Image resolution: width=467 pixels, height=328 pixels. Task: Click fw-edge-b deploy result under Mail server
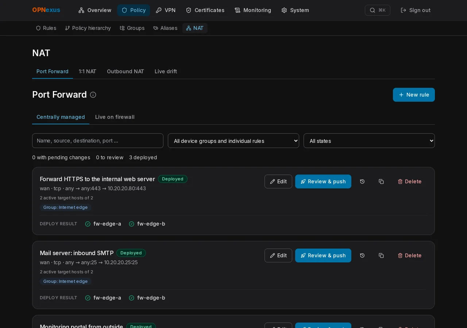147,298
